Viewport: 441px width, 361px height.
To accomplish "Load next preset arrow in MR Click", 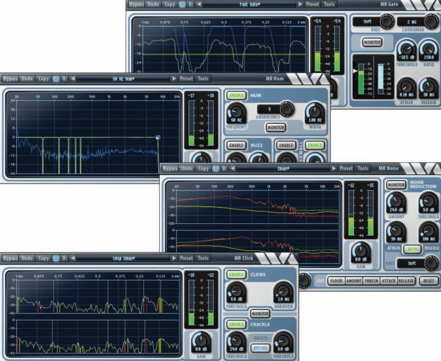I will click(x=174, y=258).
